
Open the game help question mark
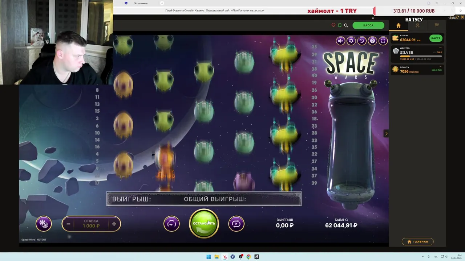pyautogui.click(x=372, y=41)
